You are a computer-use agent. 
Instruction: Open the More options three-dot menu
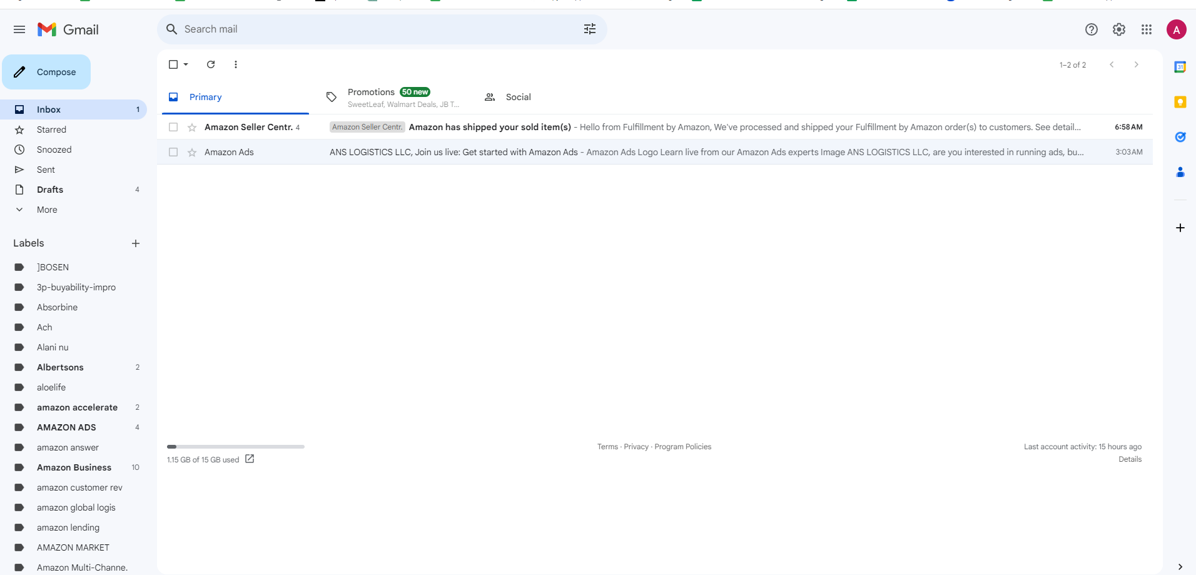236,64
